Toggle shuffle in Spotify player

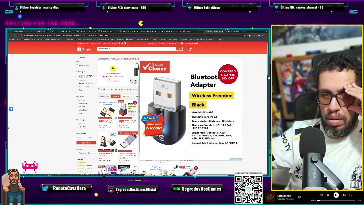[x=321, y=195]
